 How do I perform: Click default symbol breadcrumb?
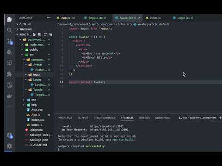pos(162,24)
